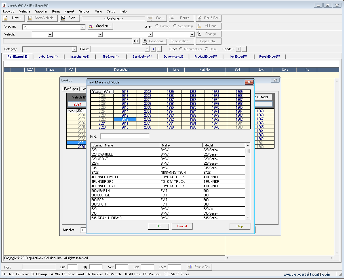
Task: Click the scroll thumb of model list
Action: 248,151
